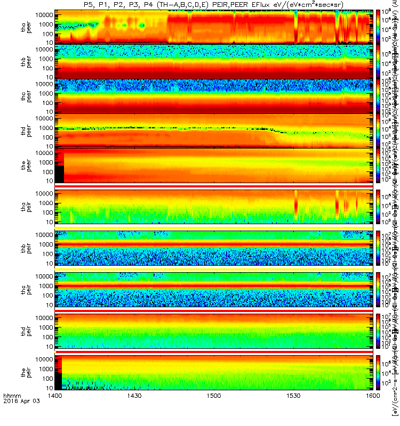Click the color bar beside the peir panel

tap(378, 372)
